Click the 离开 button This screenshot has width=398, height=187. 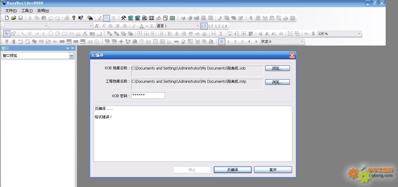273,170
